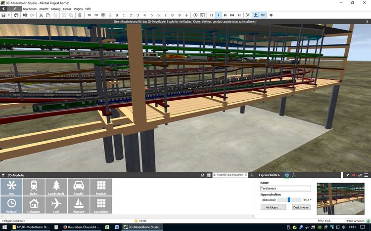Select the Luft catalog category
Viewport: 371px width, 231px height.
coord(56,205)
